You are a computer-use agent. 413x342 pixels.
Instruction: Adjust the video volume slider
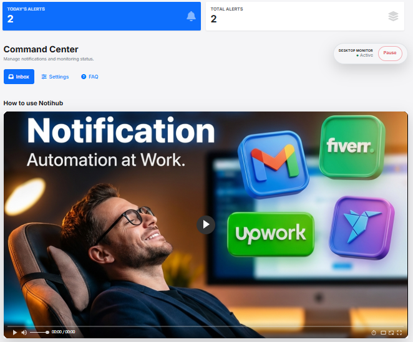pos(39,332)
